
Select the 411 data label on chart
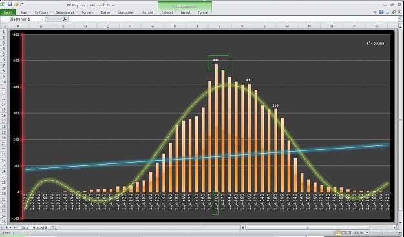click(x=249, y=80)
